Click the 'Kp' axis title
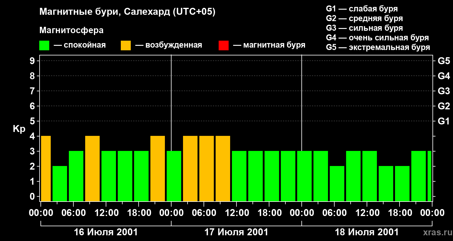This screenshot has height=241, width=453. tap(19, 129)
